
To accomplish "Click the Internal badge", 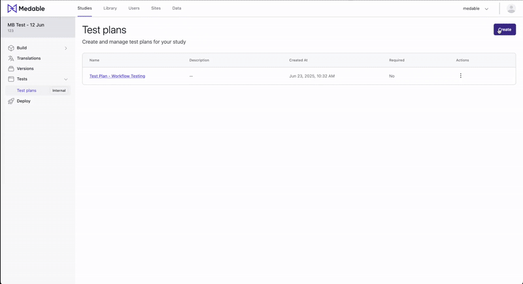I will coord(59,90).
